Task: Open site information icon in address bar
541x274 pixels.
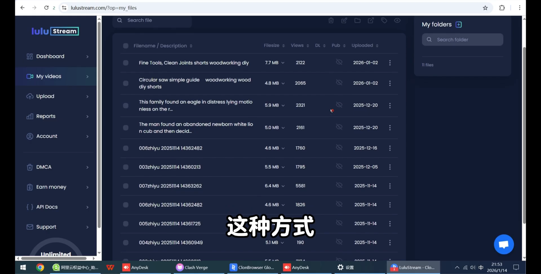Action: click(64, 8)
